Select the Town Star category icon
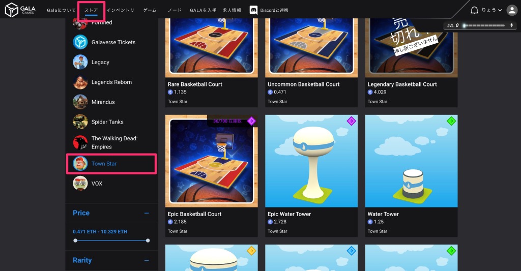Image resolution: width=521 pixels, height=271 pixels. [x=80, y=163]
